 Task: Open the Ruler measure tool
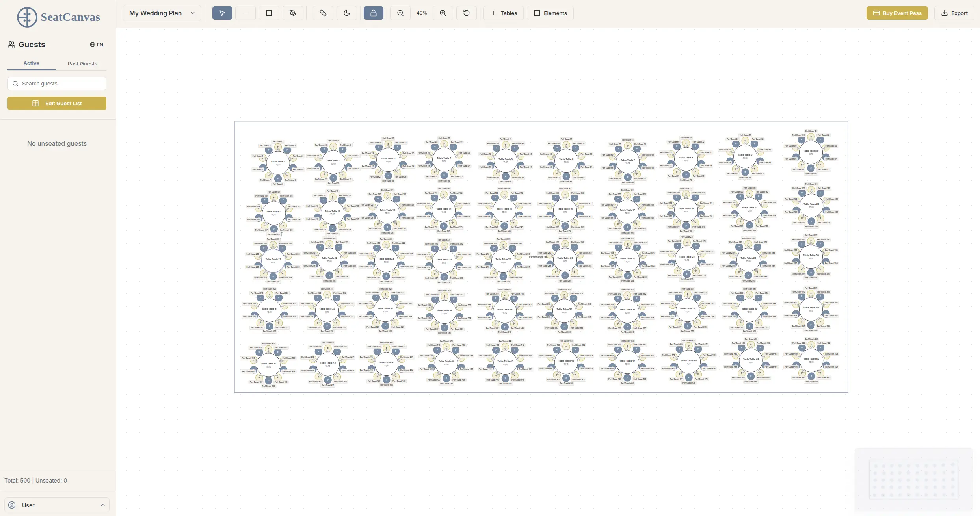coord(323,13)
